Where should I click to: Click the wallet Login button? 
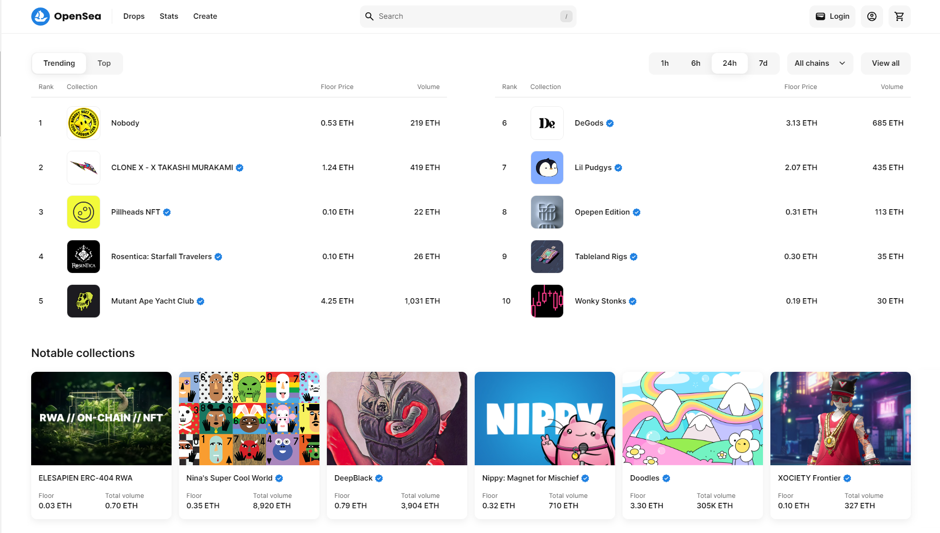tap(832, 16)
